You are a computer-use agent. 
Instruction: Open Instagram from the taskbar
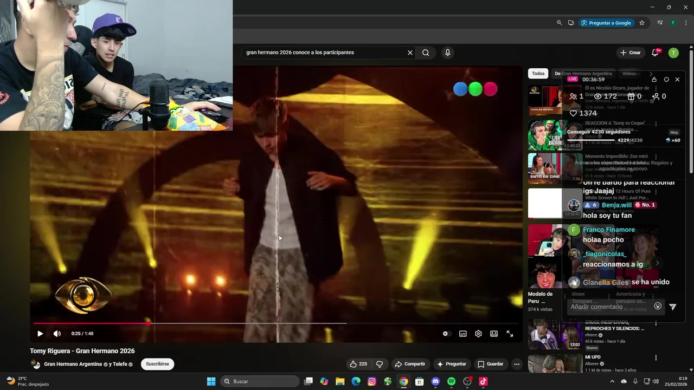(x=372, y=381)
